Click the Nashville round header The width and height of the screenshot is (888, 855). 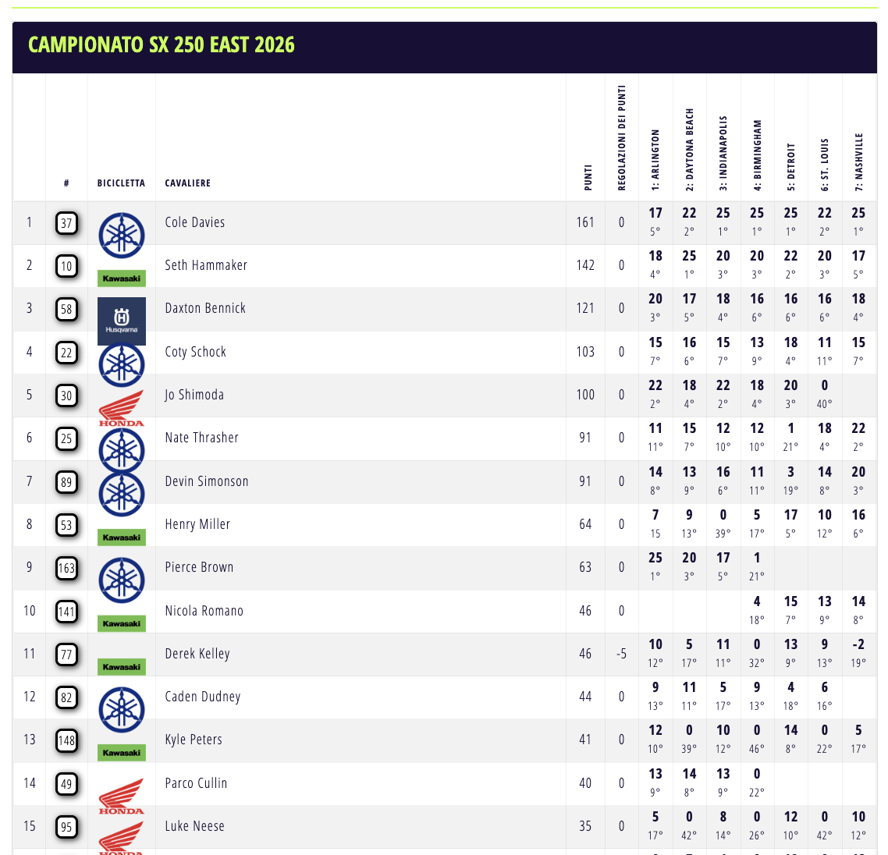click(859, 161)
